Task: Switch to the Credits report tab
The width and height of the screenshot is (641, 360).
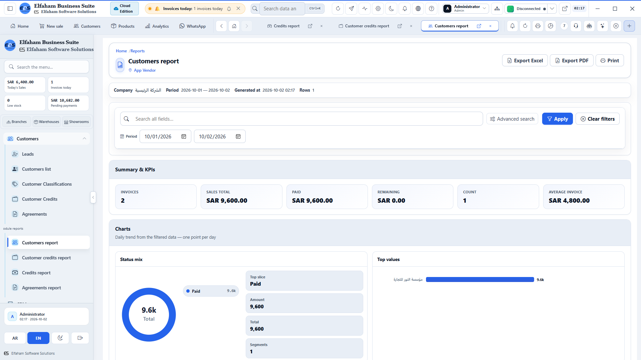Action: tap(286, 26)
